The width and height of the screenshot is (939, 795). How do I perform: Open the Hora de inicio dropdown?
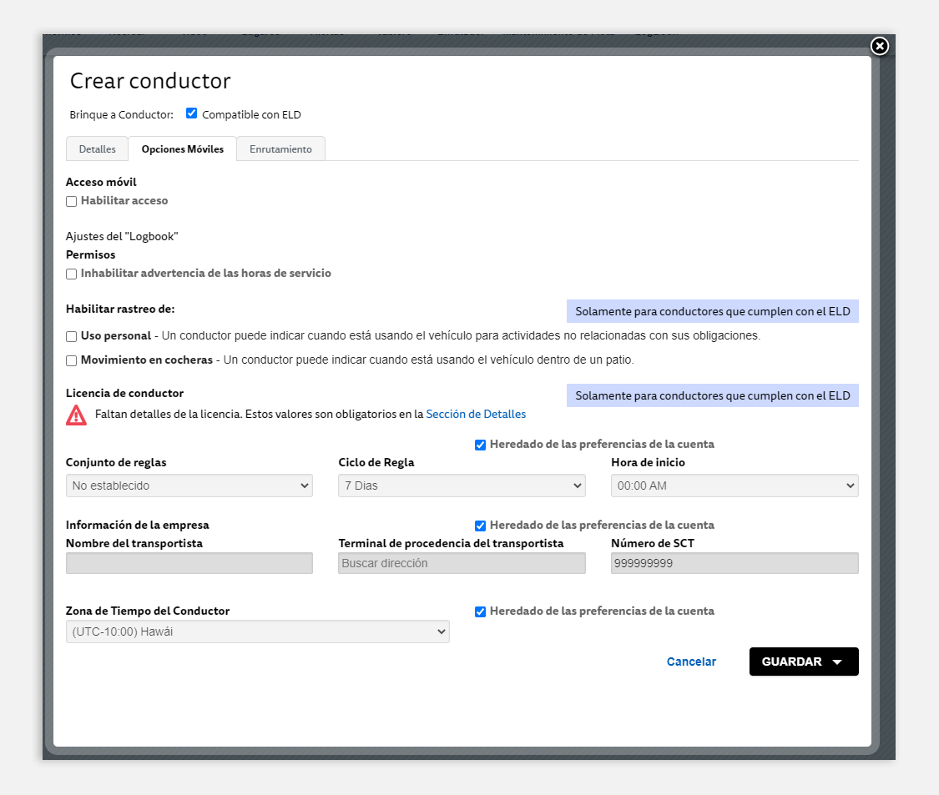coord(735,486)
